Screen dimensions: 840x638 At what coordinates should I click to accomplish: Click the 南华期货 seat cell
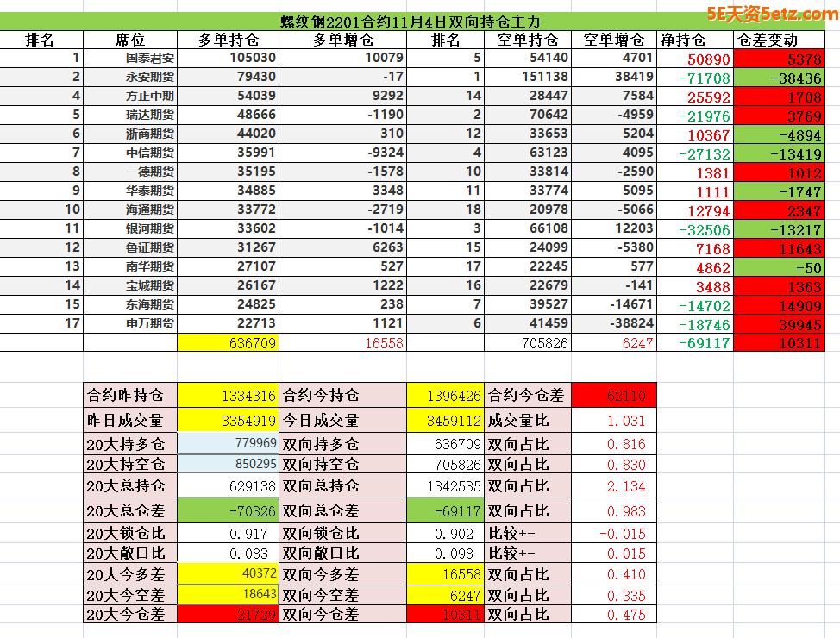pyautogui.click(x=130, y=266)
